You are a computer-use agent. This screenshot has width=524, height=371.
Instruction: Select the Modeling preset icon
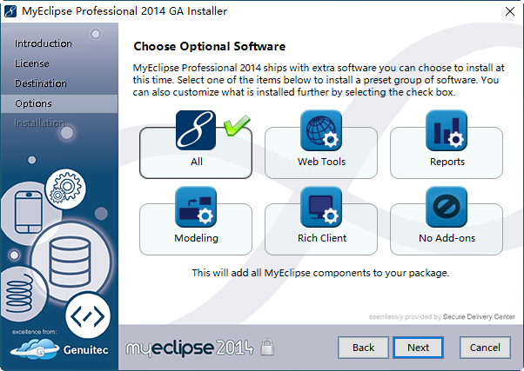click(196, 209)
